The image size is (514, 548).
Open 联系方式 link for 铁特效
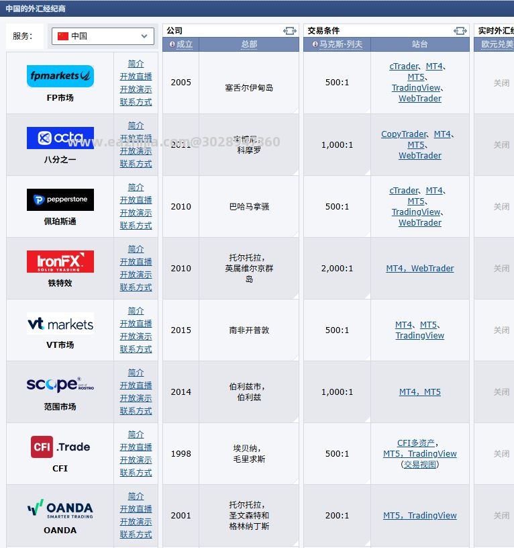coord(136,287)
